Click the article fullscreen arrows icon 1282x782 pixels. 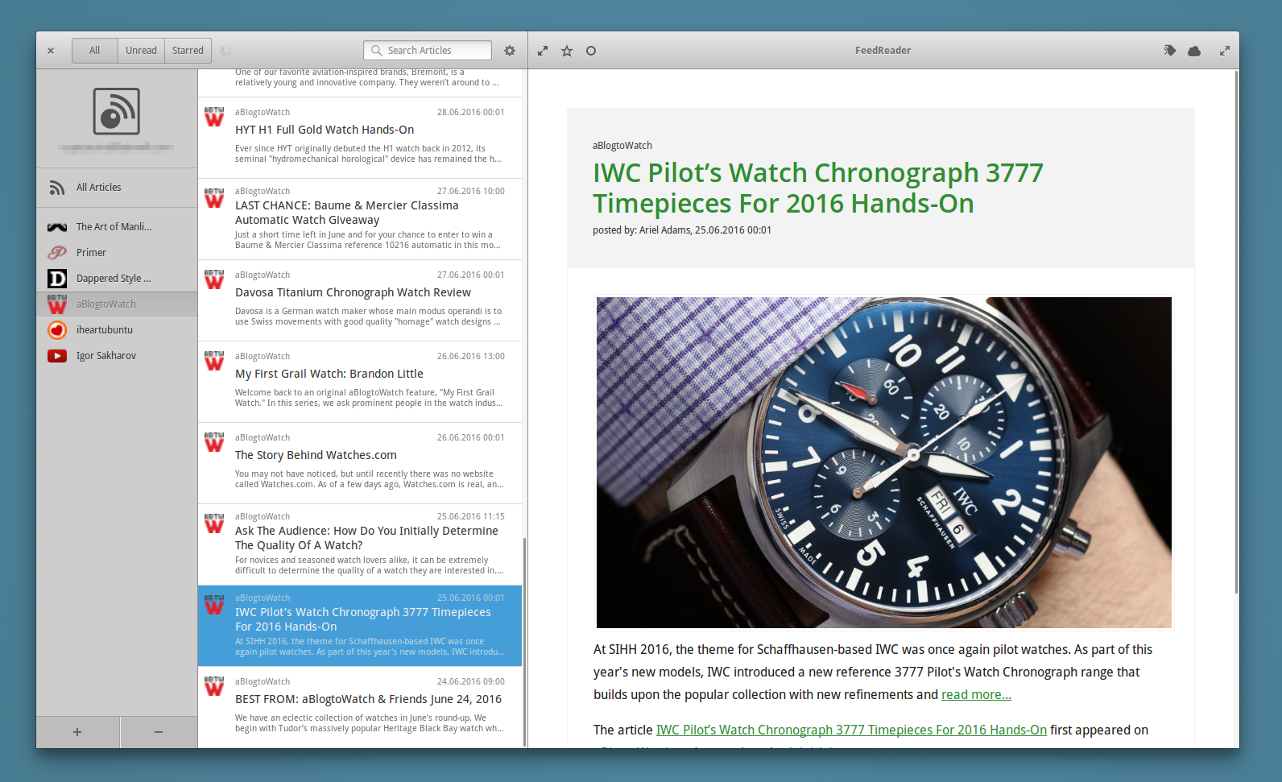[543, 51]
